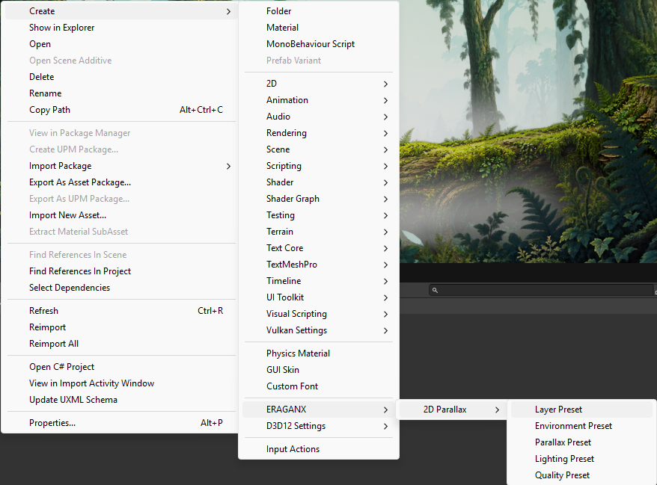Open the Create submenu
Viewport: 657px width, 485px height.
[x=121, y=11]
